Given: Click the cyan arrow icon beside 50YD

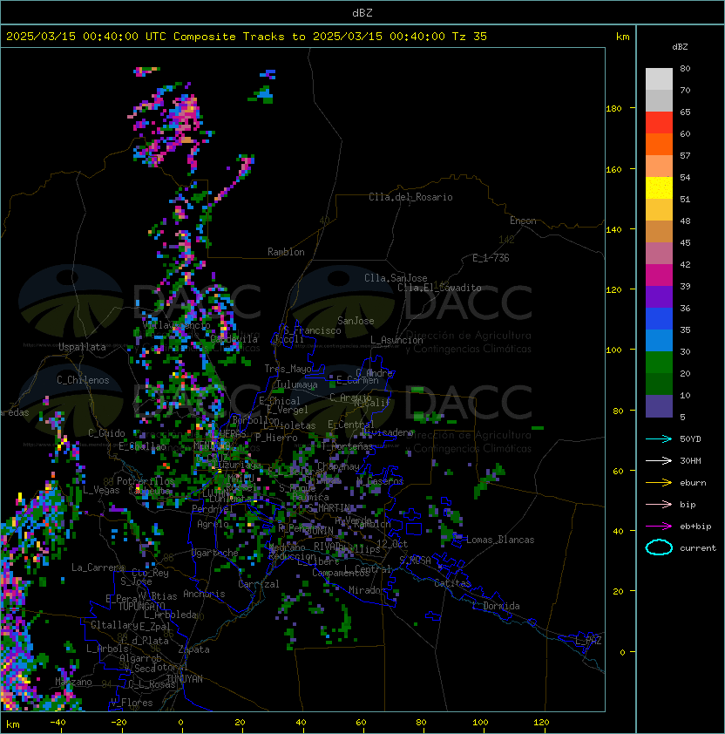Looking at the screenshot, I should point(659,438).
